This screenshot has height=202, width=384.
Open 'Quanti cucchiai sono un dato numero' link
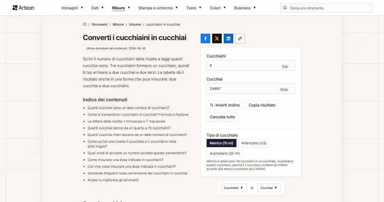point(128,108)
